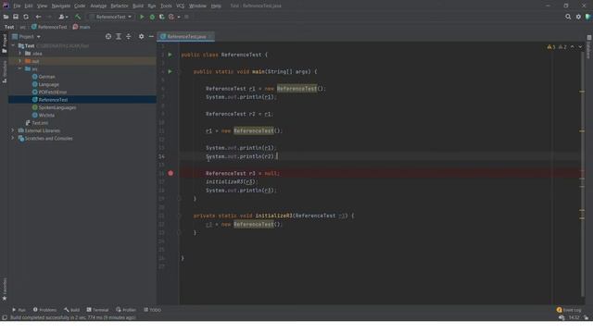
Task: Navigate forward using the toolbar arrow
Action: tap(49, 17)
